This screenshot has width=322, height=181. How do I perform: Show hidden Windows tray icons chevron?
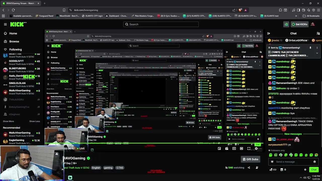[x=301, y=178]
